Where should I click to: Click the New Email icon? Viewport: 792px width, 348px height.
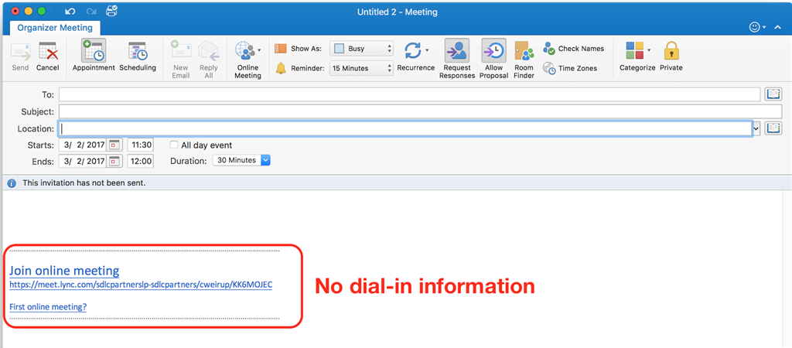pyautogui.click(x=181, y=51)
